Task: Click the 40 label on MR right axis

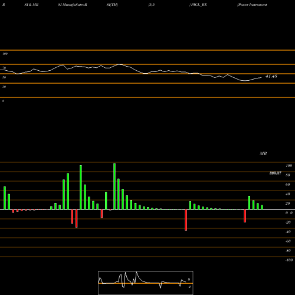Action: click(288, 194)
